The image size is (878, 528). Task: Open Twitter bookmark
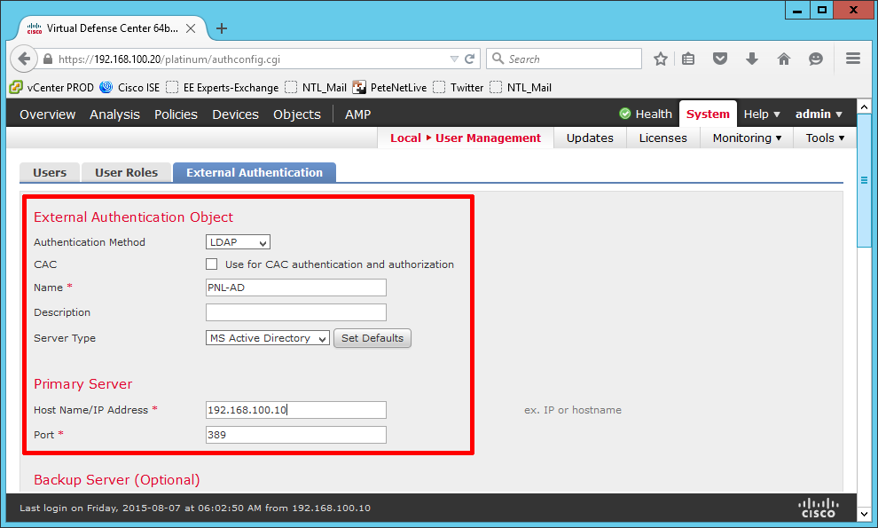[x=458, y=88]
